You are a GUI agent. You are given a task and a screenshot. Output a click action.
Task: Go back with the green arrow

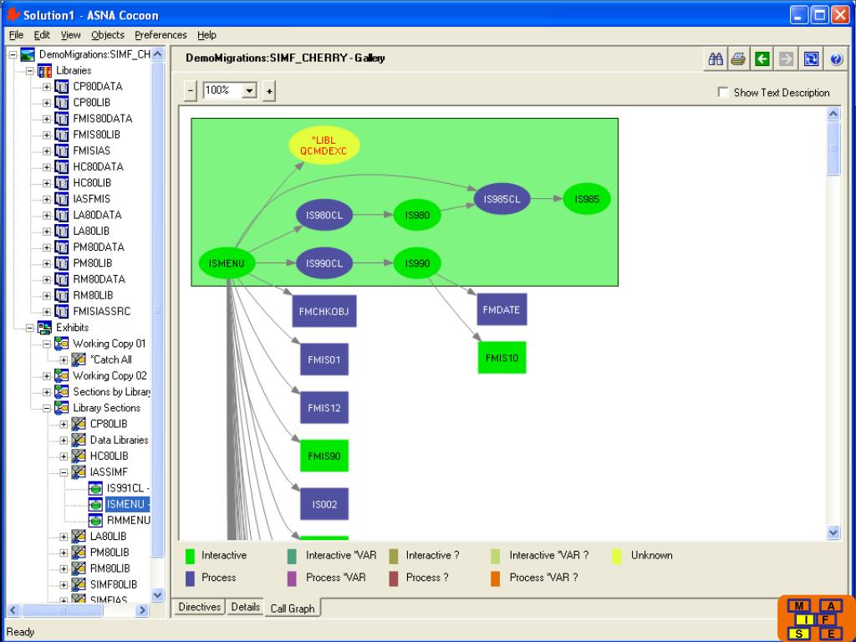coord(762,59)
